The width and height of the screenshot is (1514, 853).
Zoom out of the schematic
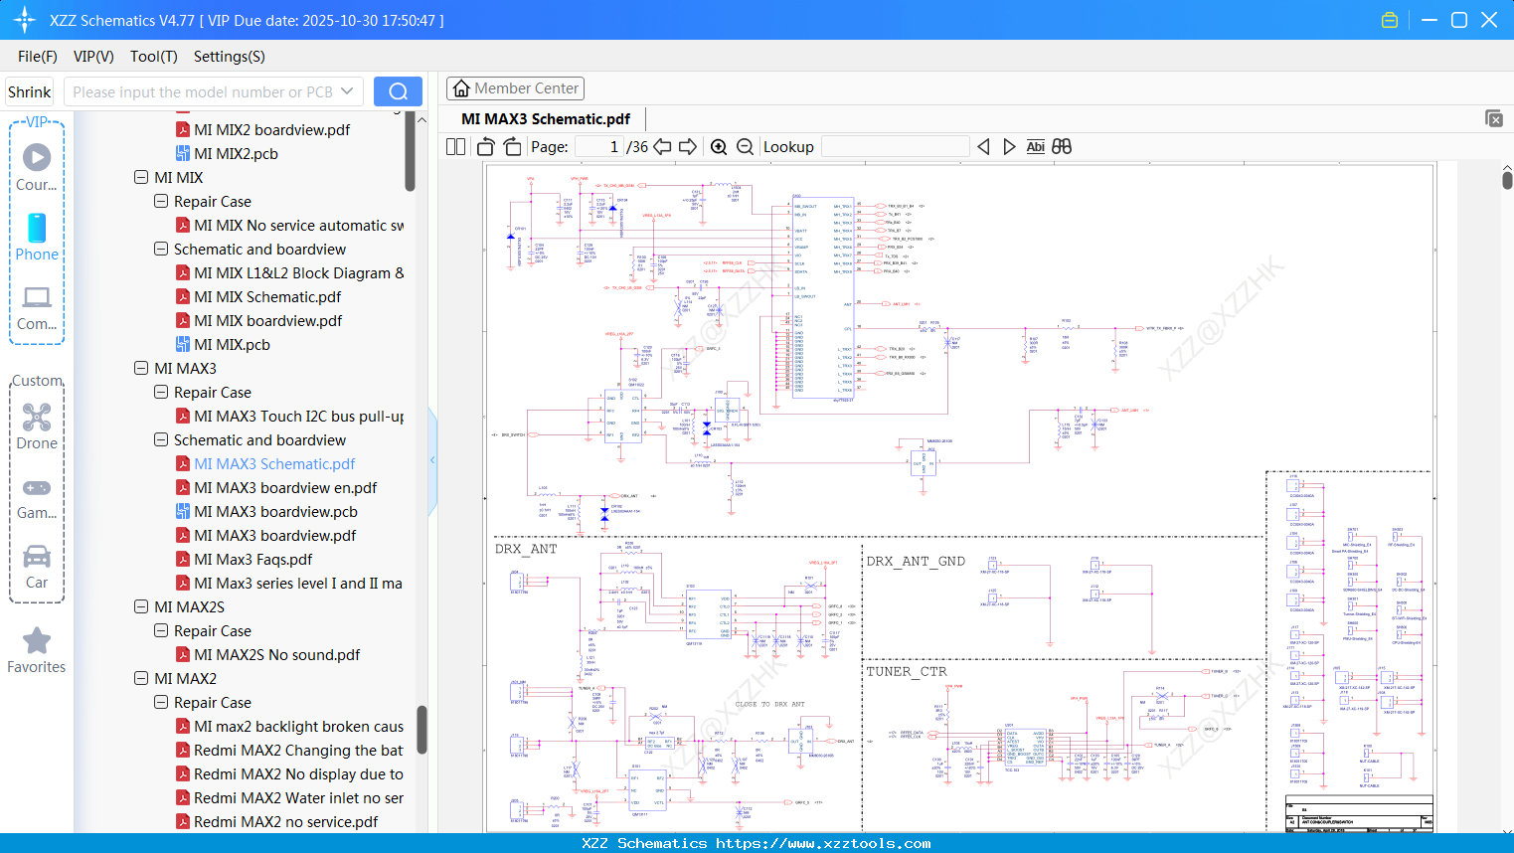tap(744, 146)
